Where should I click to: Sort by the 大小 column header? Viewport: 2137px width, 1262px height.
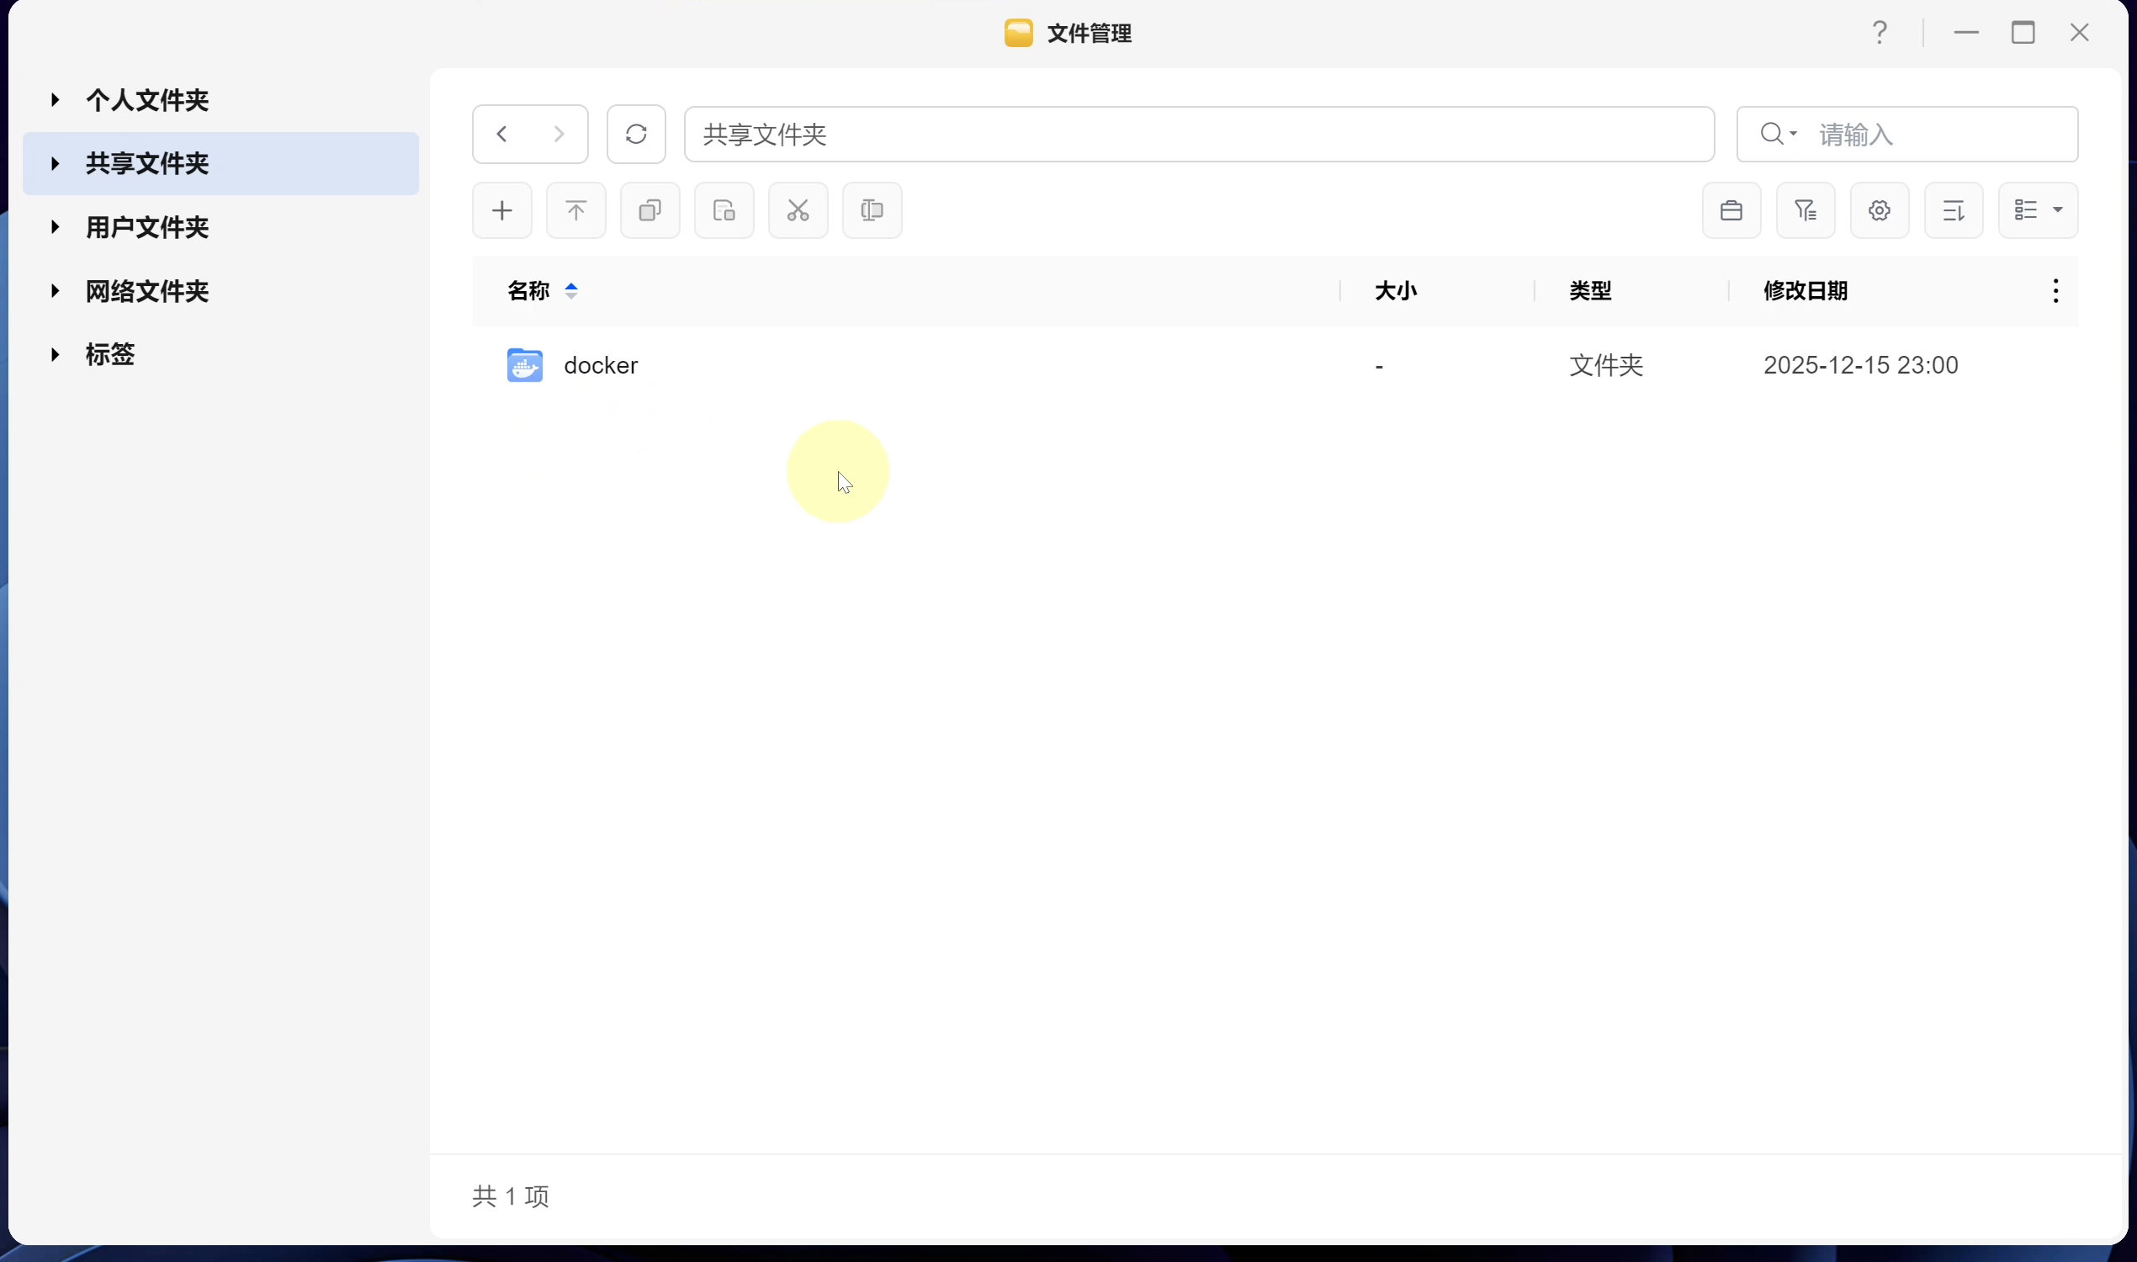(1396, 291)
